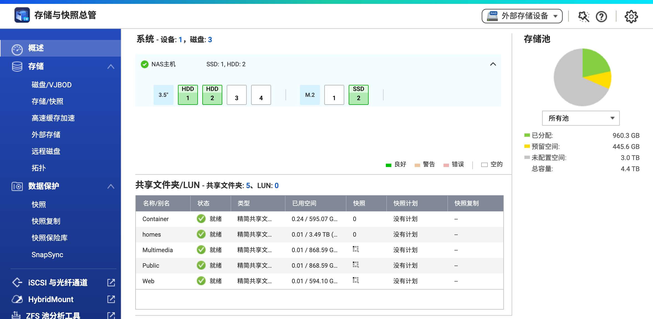Go to 磁盘/VJBOD menu item

tap(52, 85)
